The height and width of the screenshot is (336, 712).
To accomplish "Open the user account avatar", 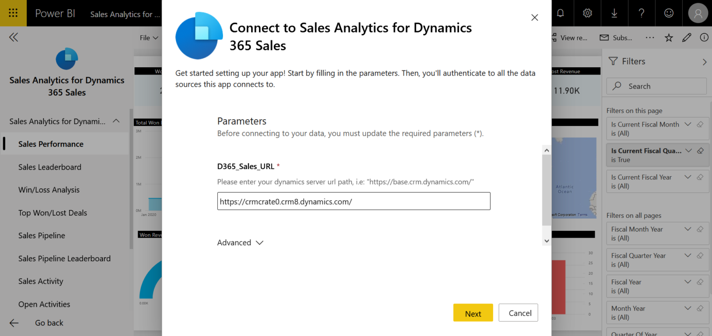I will point(698,13).
